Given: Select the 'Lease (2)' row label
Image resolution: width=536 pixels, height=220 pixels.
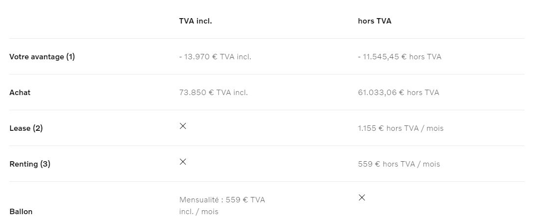Looking at the screenshot, I should coord(26,128).
